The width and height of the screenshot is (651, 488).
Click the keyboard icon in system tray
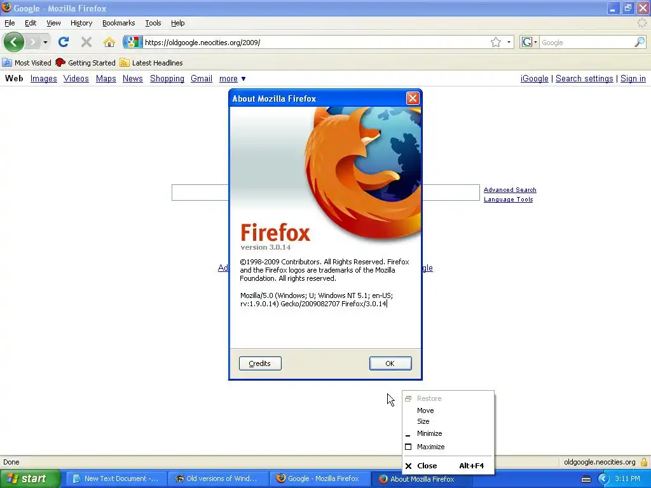tap(586, 479)
